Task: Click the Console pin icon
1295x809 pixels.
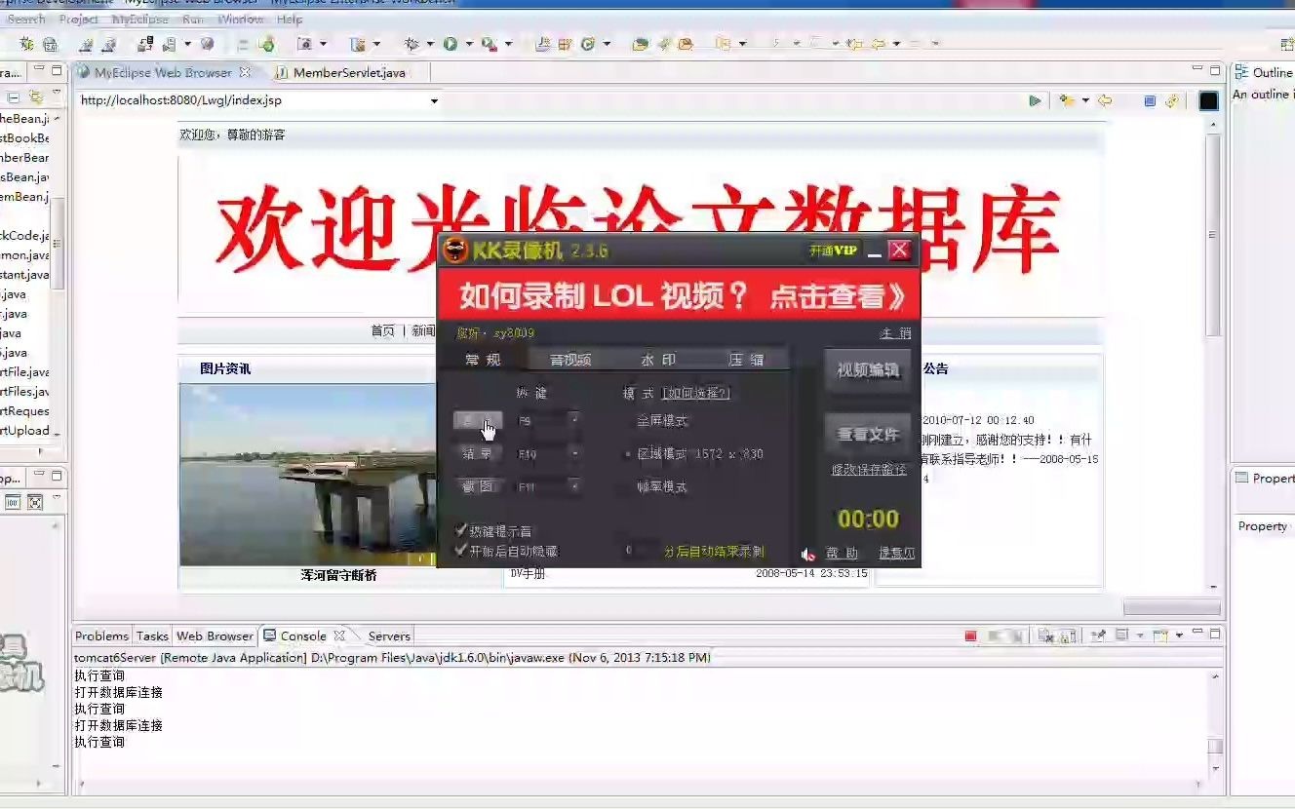Action: 1099,636
